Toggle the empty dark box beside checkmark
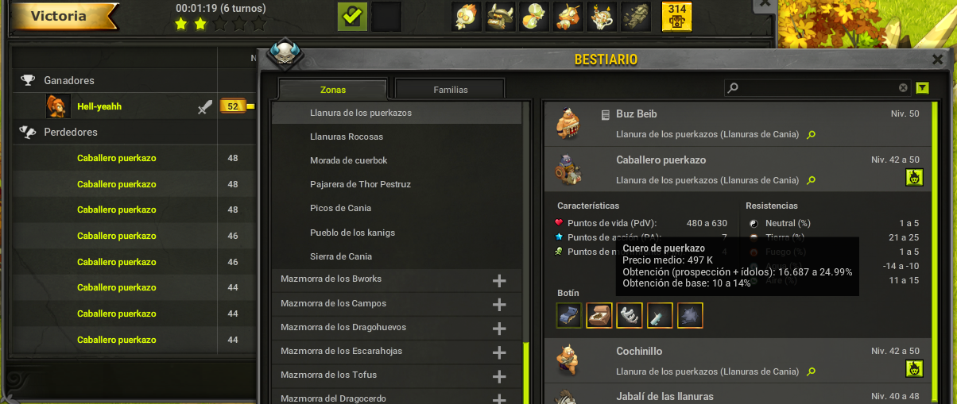957x404 pixels. 386,16
